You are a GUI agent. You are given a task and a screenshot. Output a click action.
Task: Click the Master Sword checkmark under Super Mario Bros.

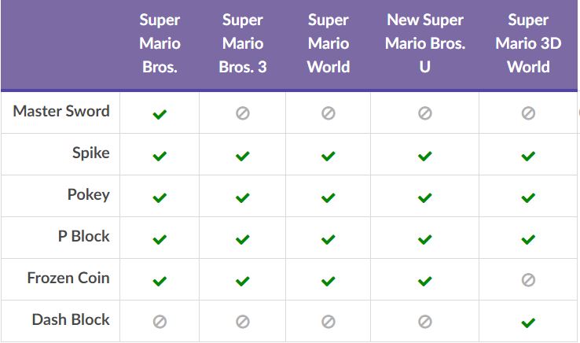coord(160,114)
